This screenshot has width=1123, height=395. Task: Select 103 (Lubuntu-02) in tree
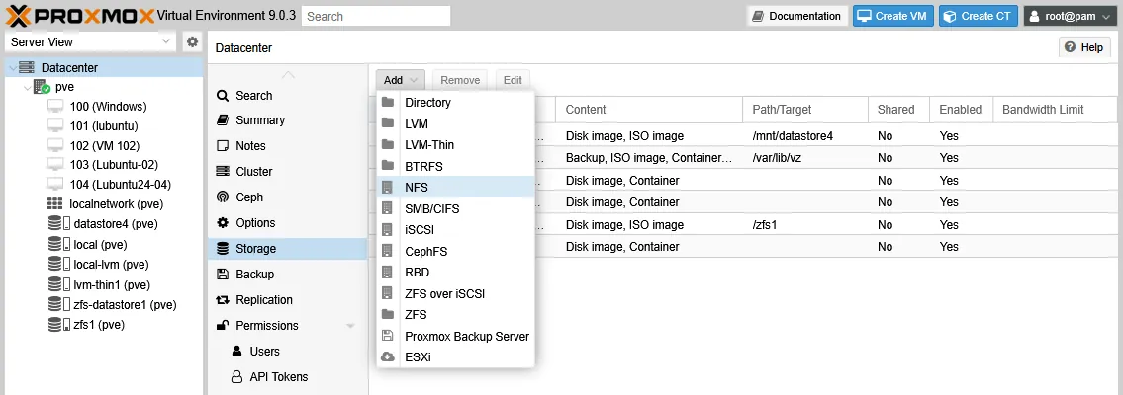tap(114, 165)
